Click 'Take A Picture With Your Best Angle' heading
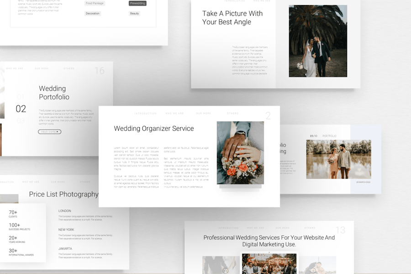The width and height of the screenshot is (411, 274). tap(232, 17)
